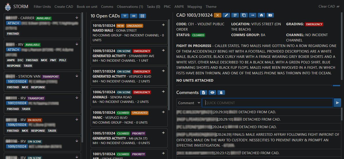This screenshot has height=159, width=344.
Task: Expand the STATION VAN unit card arrow
Action: (77, 76)
